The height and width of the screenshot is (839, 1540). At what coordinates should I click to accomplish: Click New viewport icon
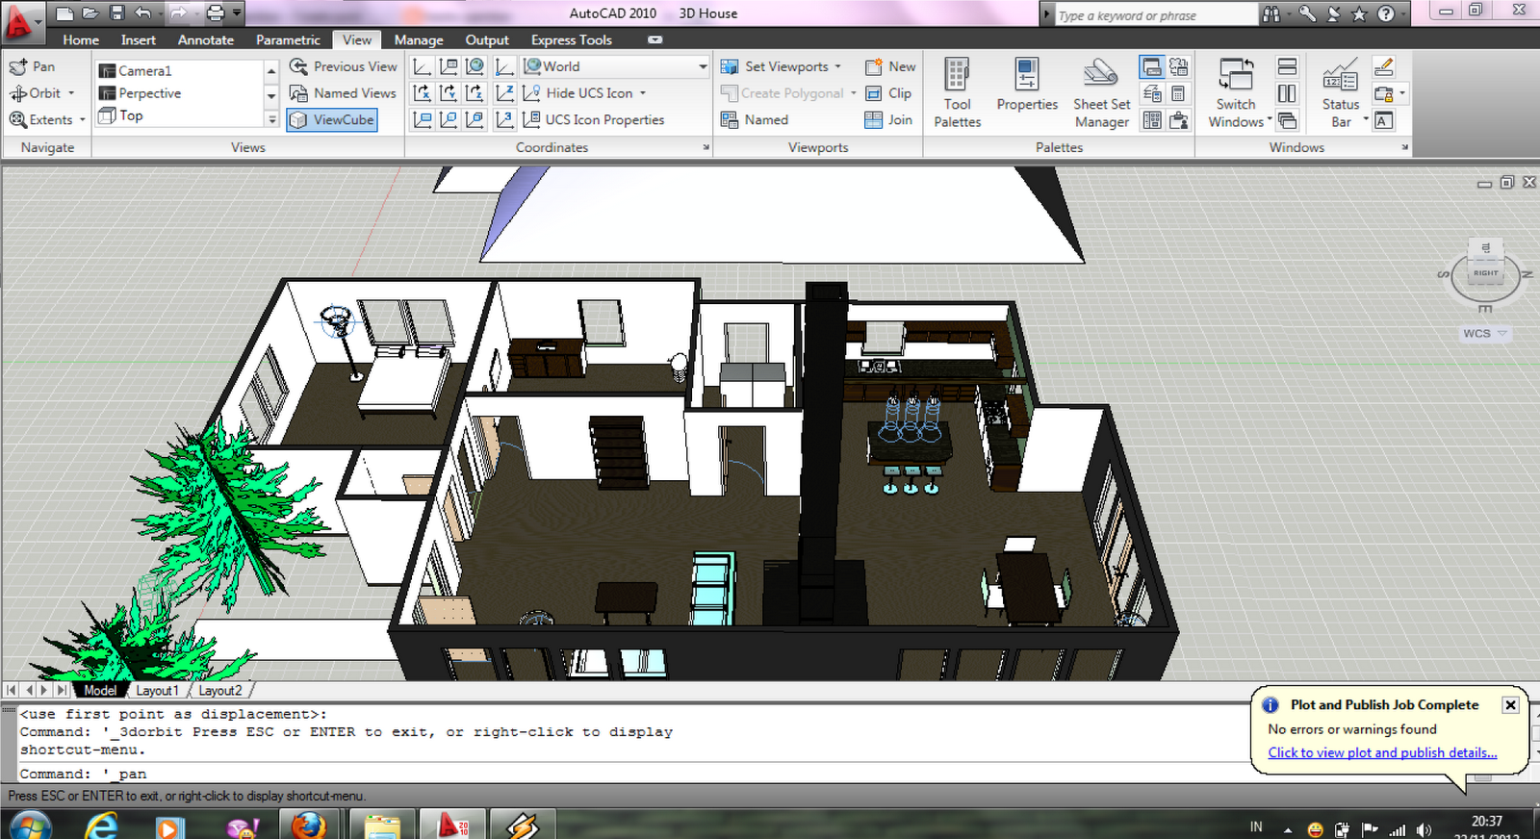coord(873,66)
